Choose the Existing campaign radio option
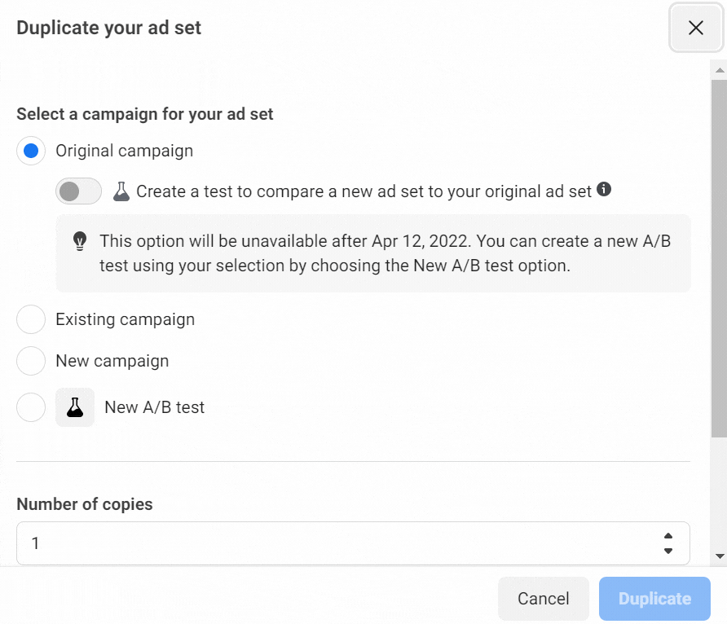The image size is (727, 624). click(31, 319)
